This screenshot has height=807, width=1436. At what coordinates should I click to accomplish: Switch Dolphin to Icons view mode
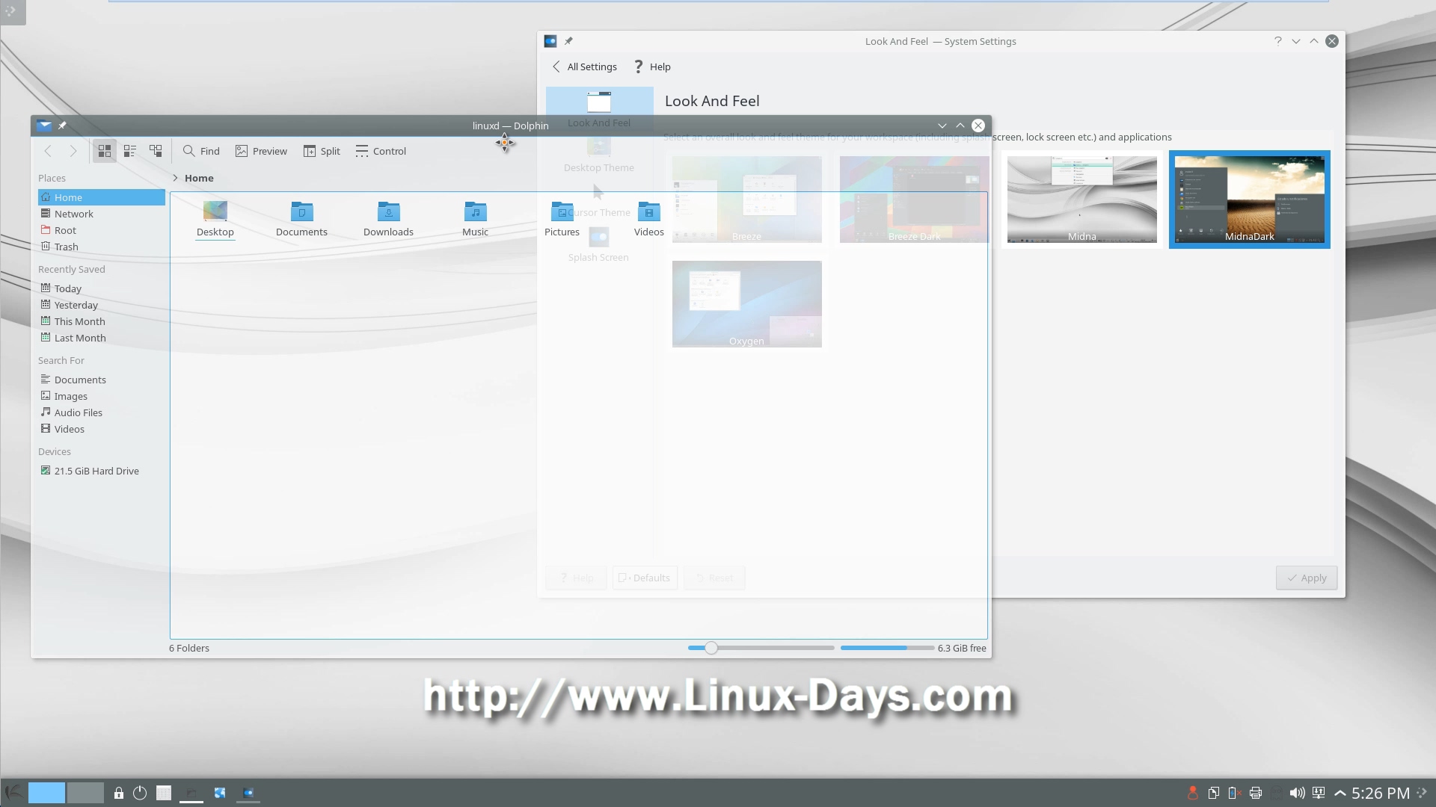[x=105, y=151]
